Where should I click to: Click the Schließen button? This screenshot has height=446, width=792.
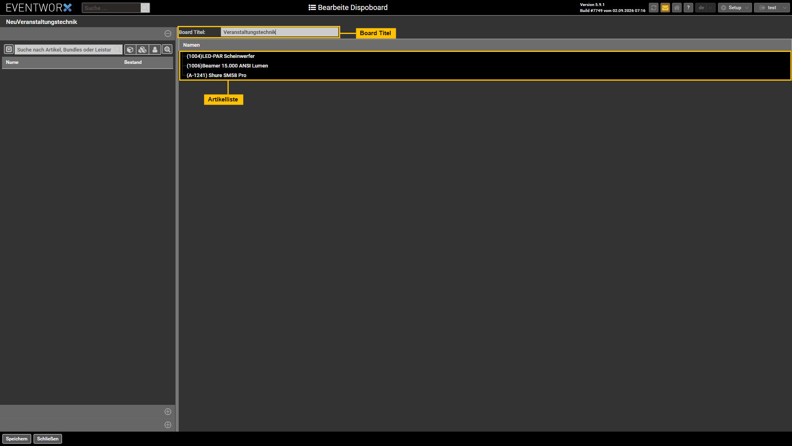click(x=48, y=439)
